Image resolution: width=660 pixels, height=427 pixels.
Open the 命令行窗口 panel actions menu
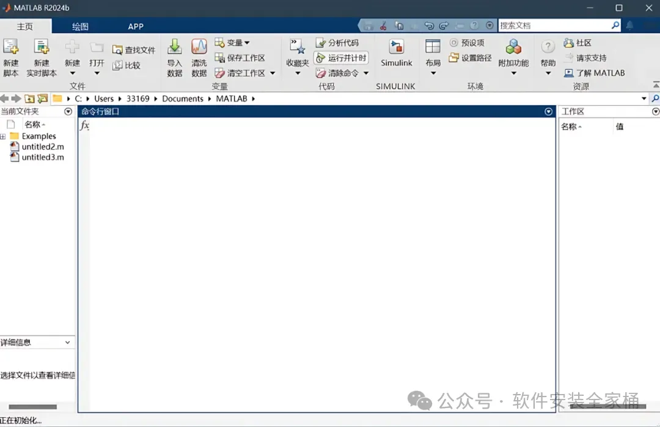548,111
